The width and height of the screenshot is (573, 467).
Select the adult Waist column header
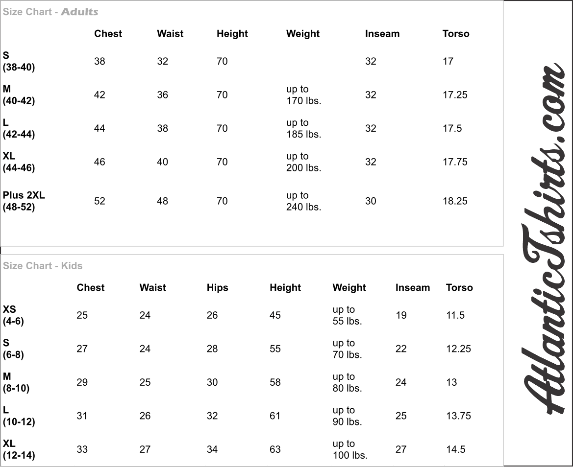coord(170,34)
